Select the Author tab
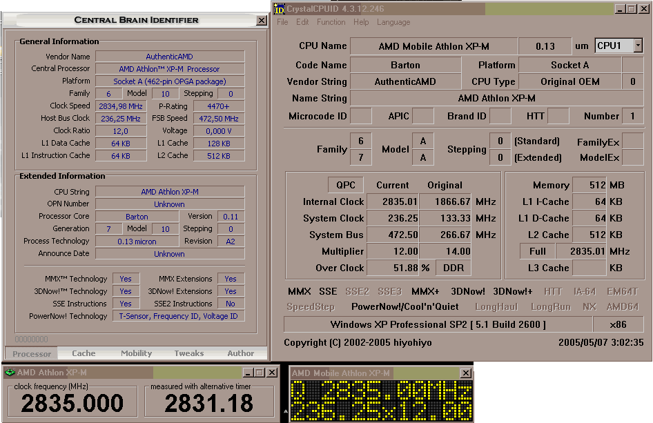 point(241,353)
